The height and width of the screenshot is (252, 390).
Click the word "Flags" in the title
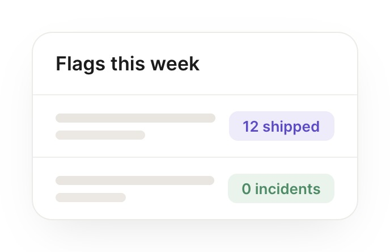(80, 64)
